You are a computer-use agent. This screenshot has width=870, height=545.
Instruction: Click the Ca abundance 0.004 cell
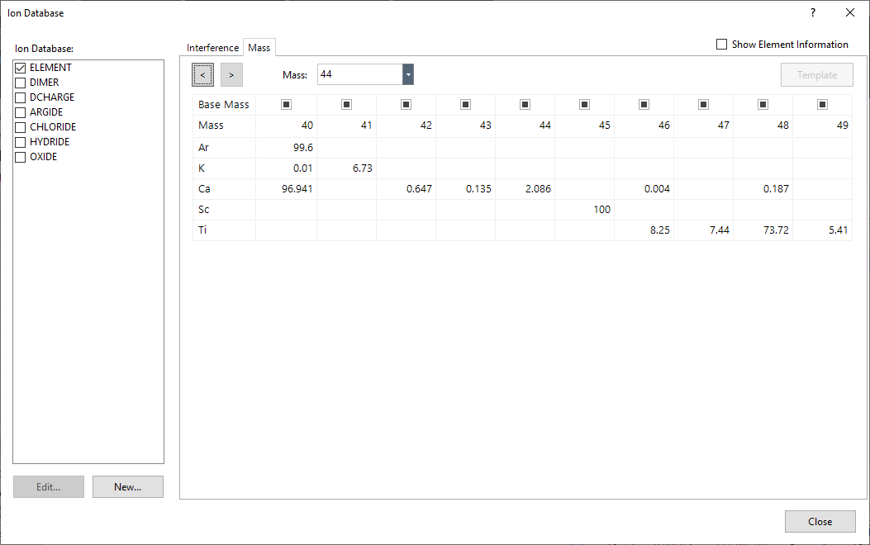coord(644,189)
